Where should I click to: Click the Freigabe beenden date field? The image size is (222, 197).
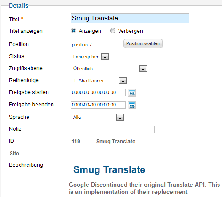(x=98, y=105)
